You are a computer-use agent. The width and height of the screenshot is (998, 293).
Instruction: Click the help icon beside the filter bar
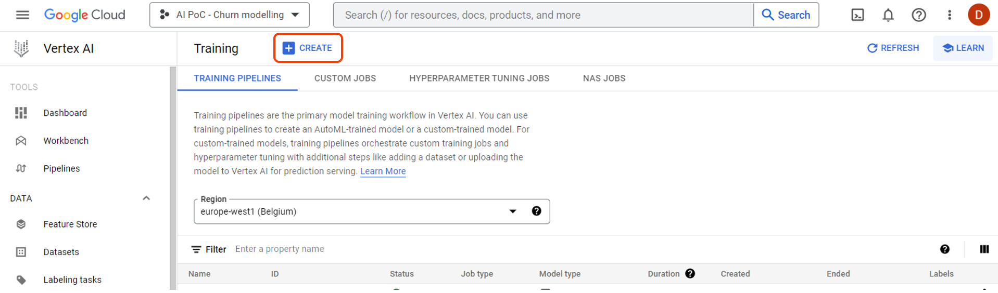pyautogui.click(x=945, y=249)
